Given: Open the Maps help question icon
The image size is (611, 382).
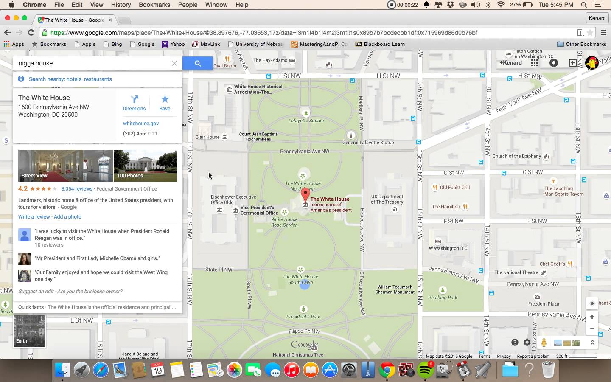Looking at the screenshot, I should (x=515, y=342).
